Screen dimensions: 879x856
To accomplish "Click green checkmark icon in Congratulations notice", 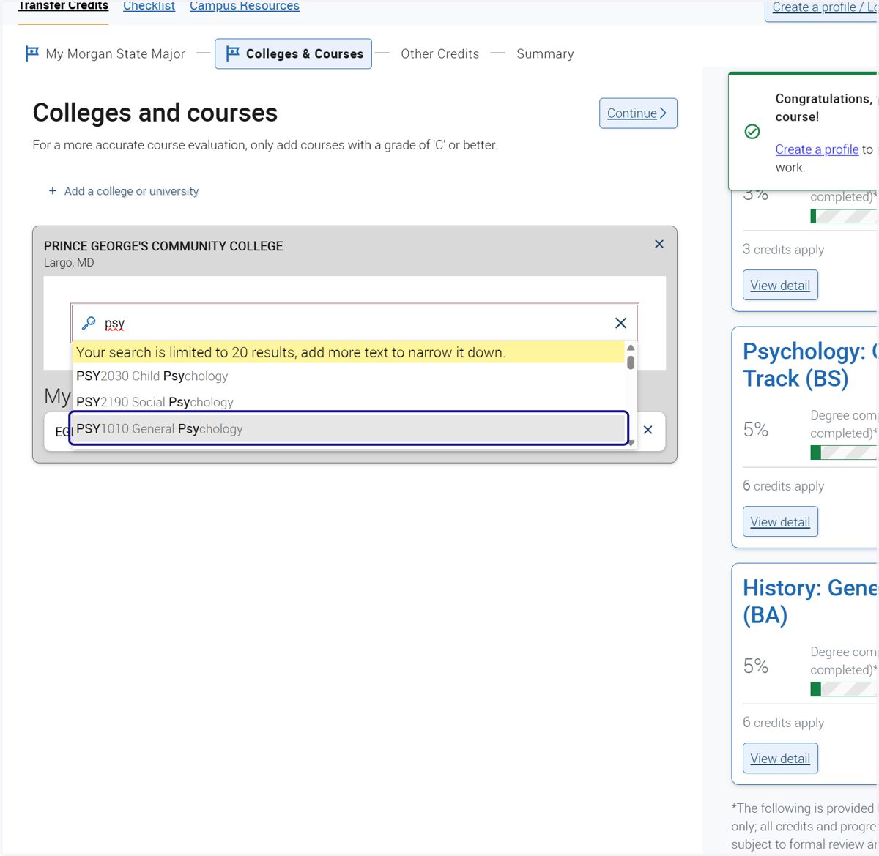I will (x=752, y=132).
